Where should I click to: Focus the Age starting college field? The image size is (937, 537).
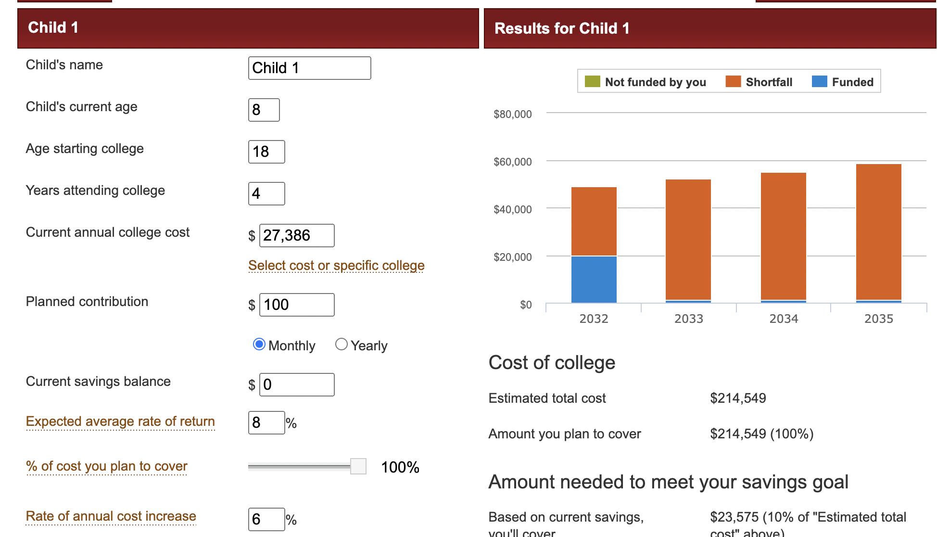(266, 152)
